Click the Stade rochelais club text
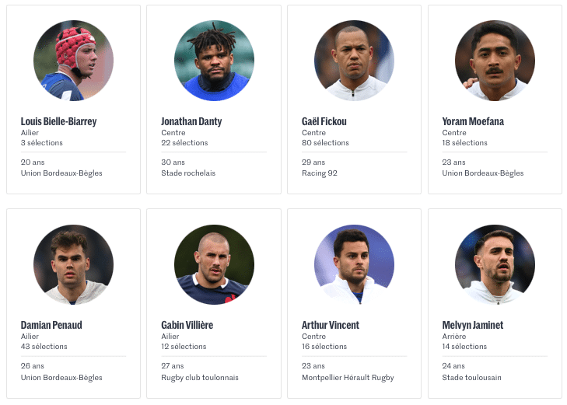 click(x=188, y=173)
